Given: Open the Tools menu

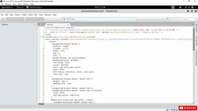Looking at the screenshot, I should click(41, 15).
